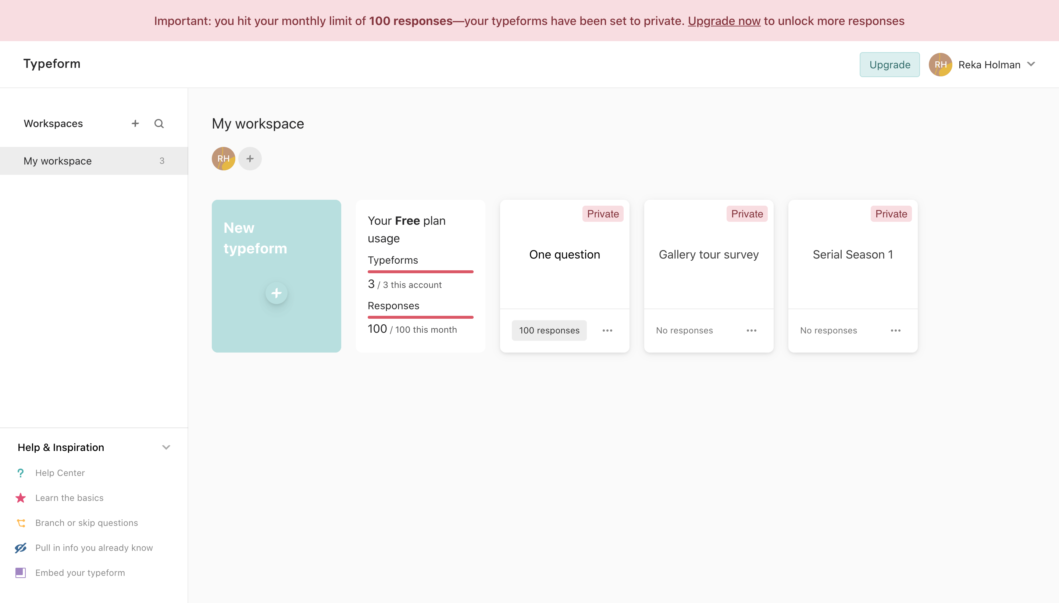
Task: Open the workspace search icon
Action: [x=159, y=123]
